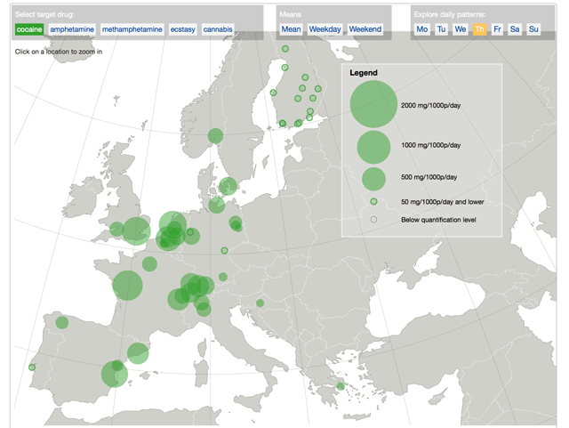
Task: Click the large western France bubble
Action: [128, 286]
